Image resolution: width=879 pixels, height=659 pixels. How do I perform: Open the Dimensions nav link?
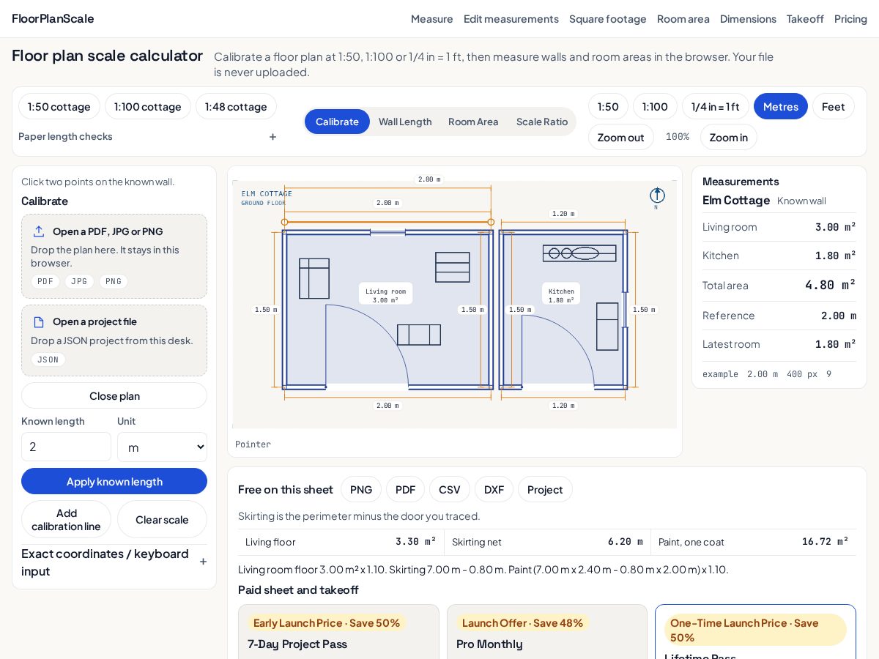(x=748, y=18)
